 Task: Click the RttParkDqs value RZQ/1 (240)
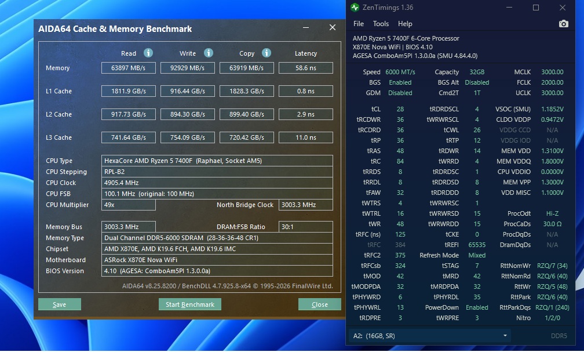[552, 307]
